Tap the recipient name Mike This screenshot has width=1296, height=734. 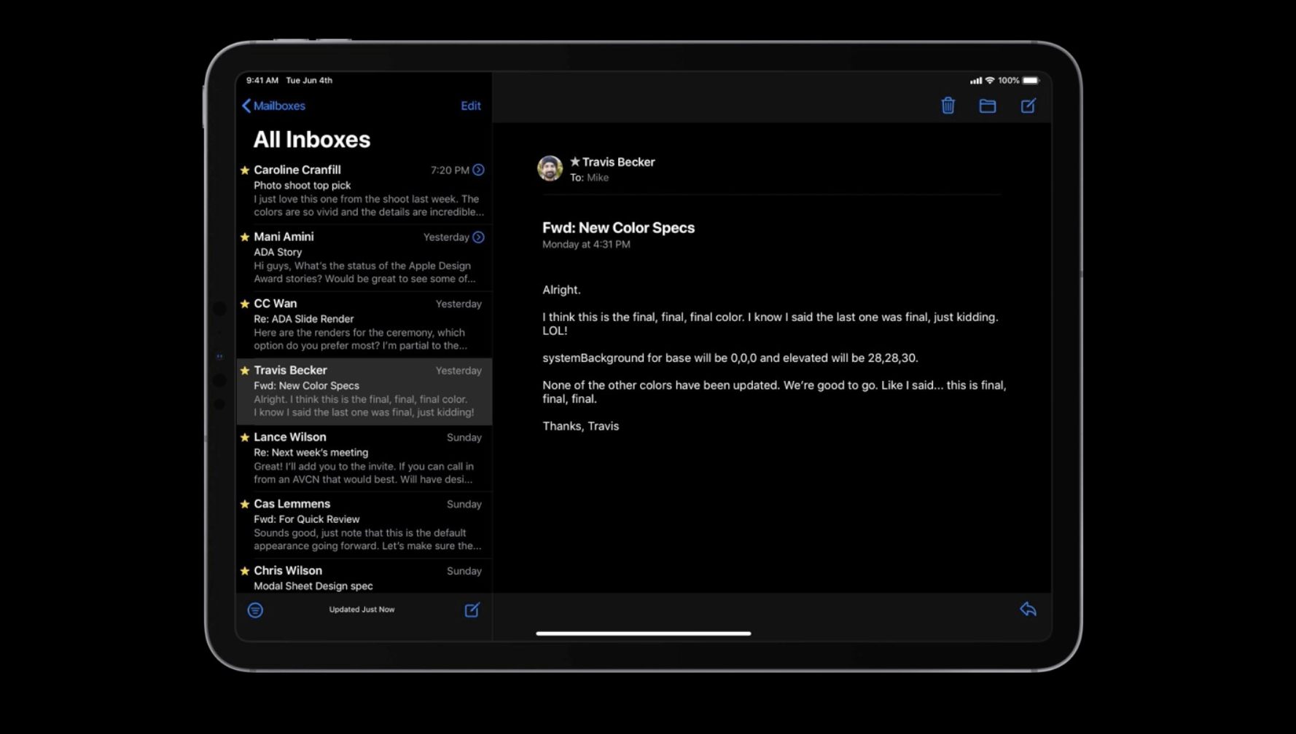[598, 178]
